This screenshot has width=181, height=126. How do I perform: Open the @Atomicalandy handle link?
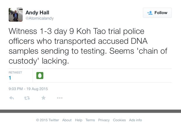pyautogui.click(x=40, y=18)
